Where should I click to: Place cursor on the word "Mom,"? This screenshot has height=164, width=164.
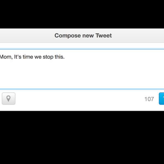pyautogui.click(x=6, y=57)
